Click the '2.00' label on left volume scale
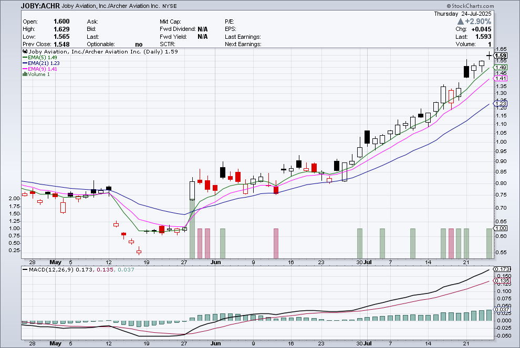The image size is (520, 348). (x=14, y=199)
